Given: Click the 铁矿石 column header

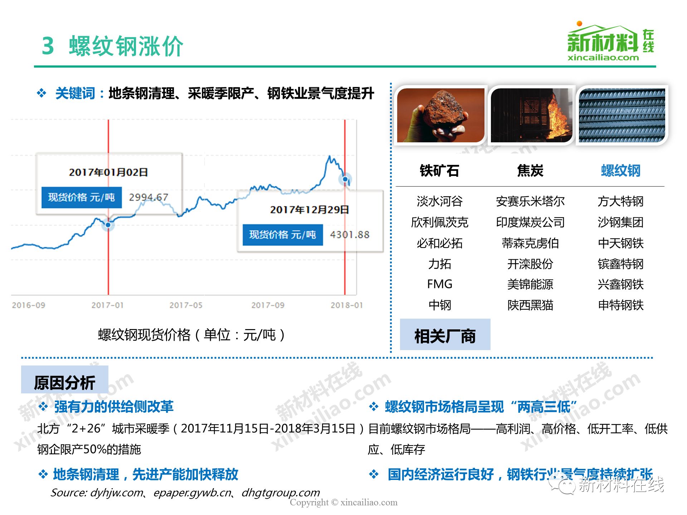Looking at the screenshot, I should click(439, 171).
